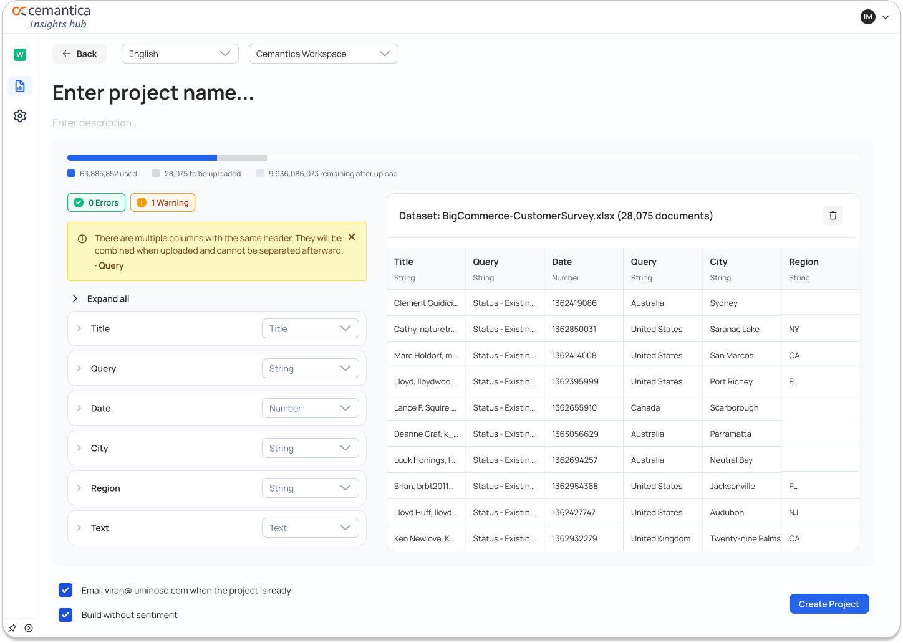The height and width of the screenshot is (643, 903).
Task: Select the United Kingdom cell
Action: 663,538
